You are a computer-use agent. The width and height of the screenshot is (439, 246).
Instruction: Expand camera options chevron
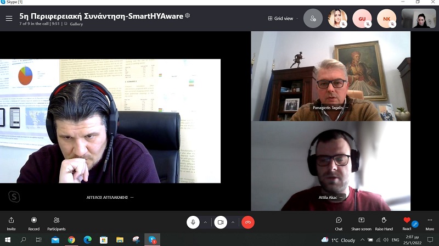coord(233,222)
